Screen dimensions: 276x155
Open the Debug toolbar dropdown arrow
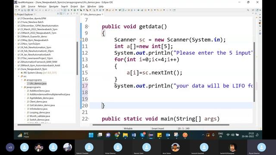click(72, 10)
